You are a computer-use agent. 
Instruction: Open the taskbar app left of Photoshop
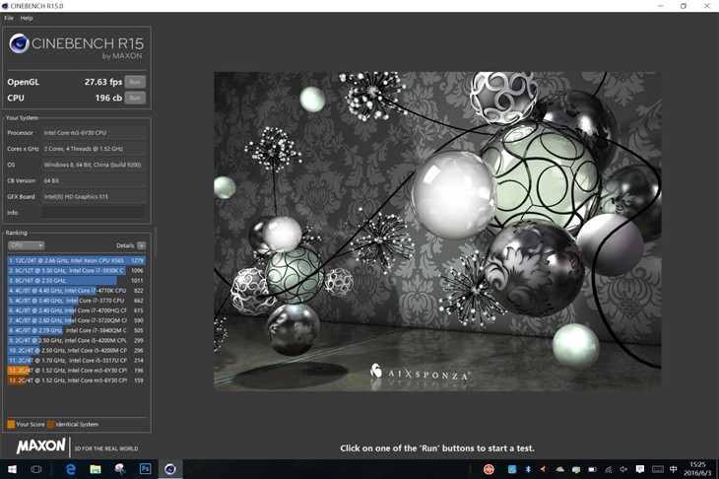120,469
